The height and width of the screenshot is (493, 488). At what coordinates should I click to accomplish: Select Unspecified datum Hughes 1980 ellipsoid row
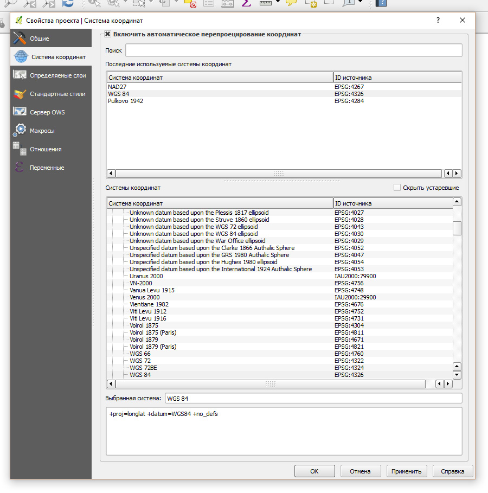[x=280, y=262]
